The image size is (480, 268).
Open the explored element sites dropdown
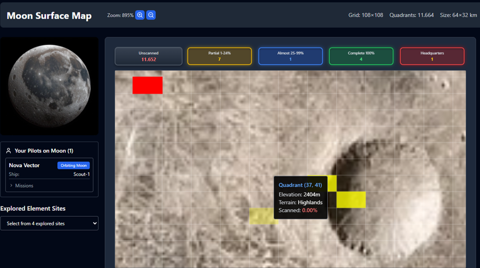(x=49, y=223)
